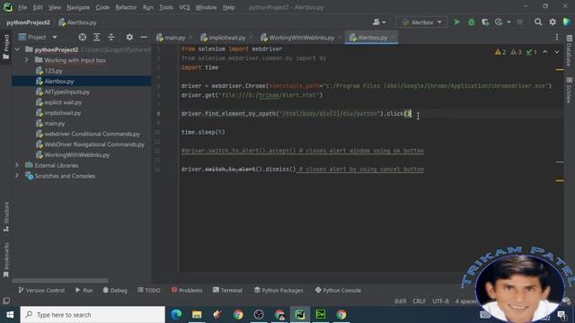The height and width of the screenshot is (323, 575).
Task: Expand Scratches and Consoles node
Action: coord(17,176)
